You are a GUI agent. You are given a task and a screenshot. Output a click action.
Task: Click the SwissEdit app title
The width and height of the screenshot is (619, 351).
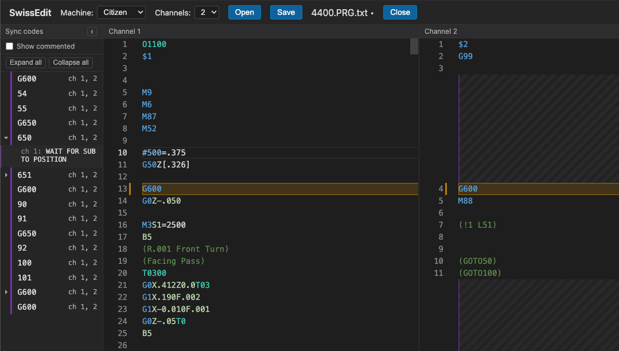click(x=30, y=13)
